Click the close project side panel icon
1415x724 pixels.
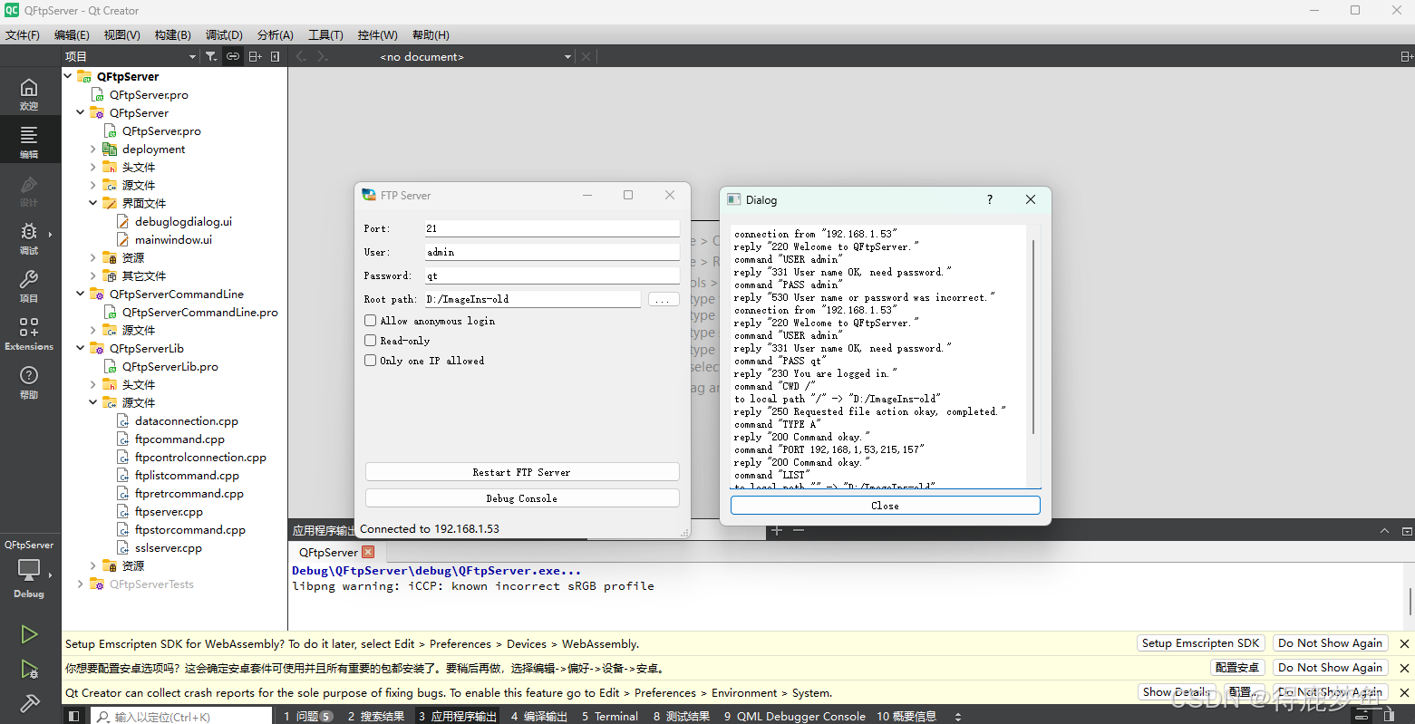coord(276,56)
